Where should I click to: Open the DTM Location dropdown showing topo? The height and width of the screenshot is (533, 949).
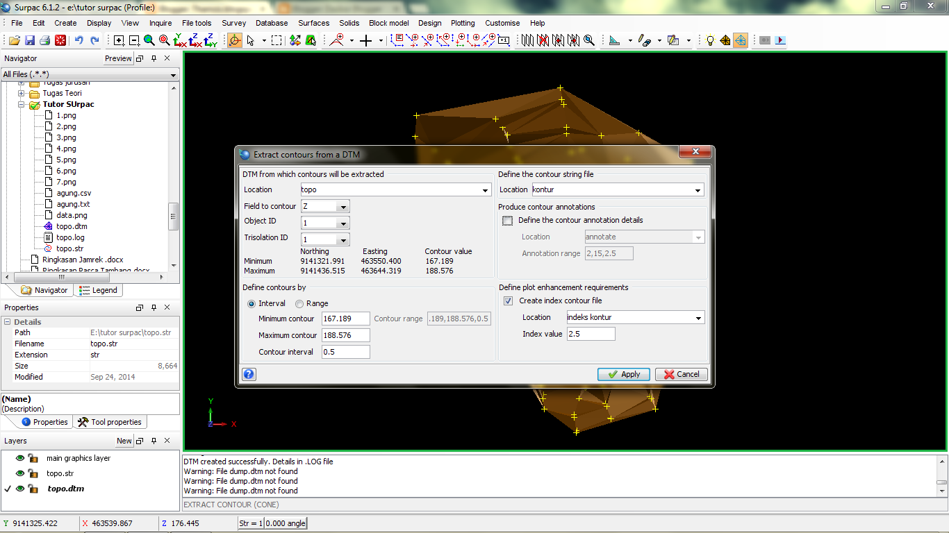485,190
